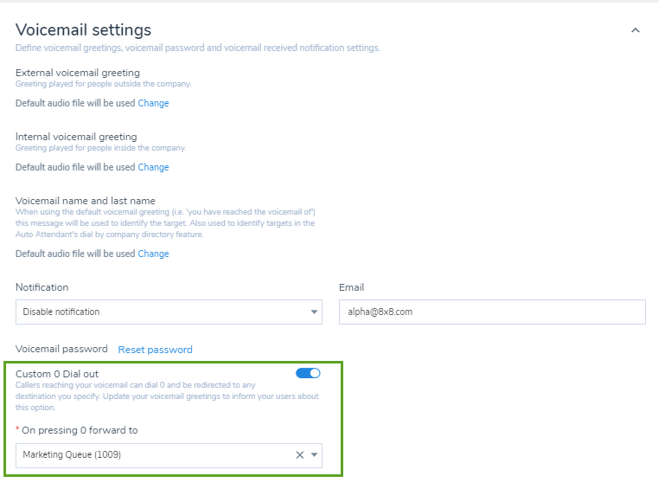The height and width of the screenshot is (489, 658).
Task: Click the Reset password link
Action: [x=156, y=350]
